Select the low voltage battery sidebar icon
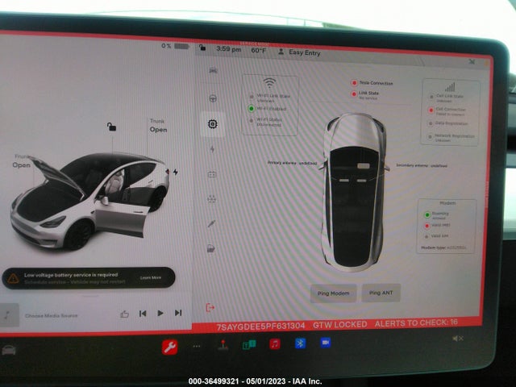Viewport: 516px width, 387px height. coord(212,174)
